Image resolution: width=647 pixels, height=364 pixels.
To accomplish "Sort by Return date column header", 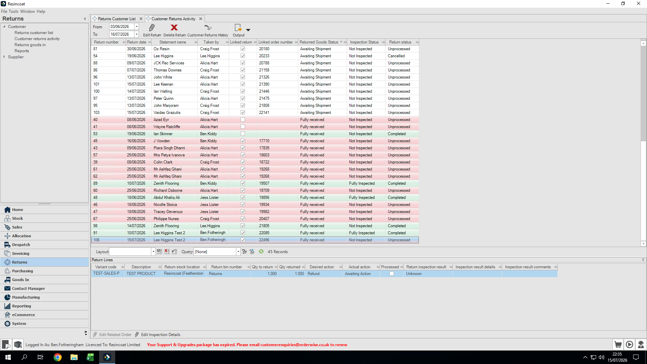I will tap(136, 42).
